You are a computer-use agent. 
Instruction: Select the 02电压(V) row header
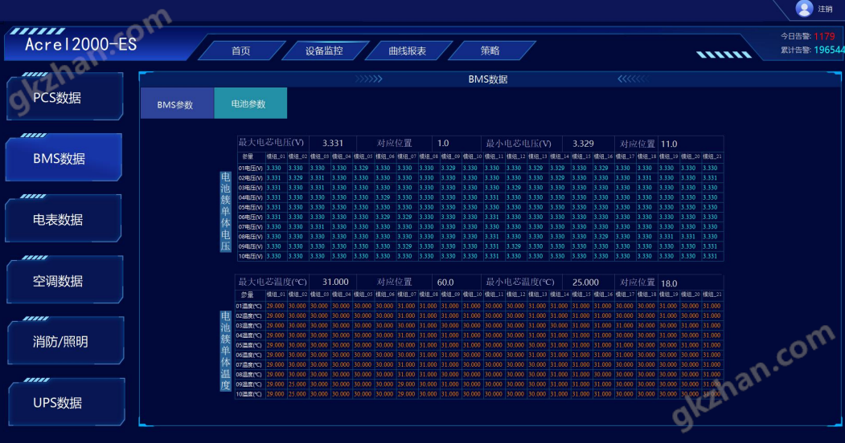pos(250,178)
